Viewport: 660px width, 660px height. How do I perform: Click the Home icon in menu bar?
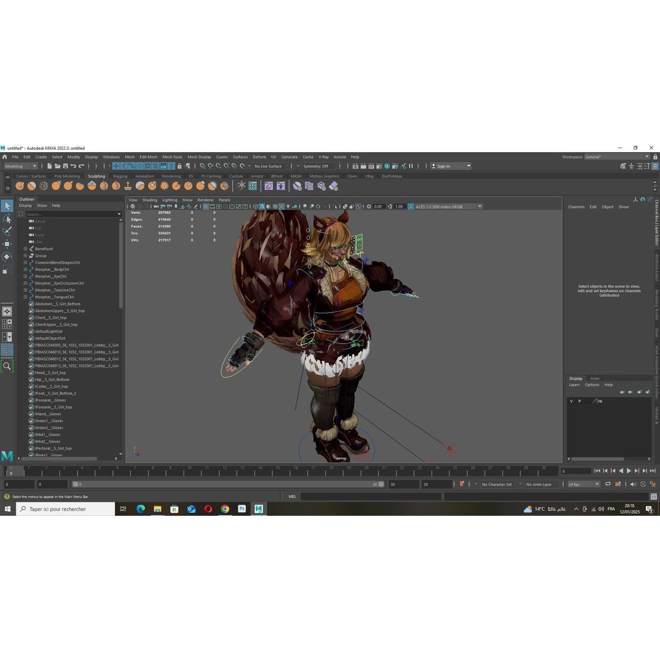[5, 157]
